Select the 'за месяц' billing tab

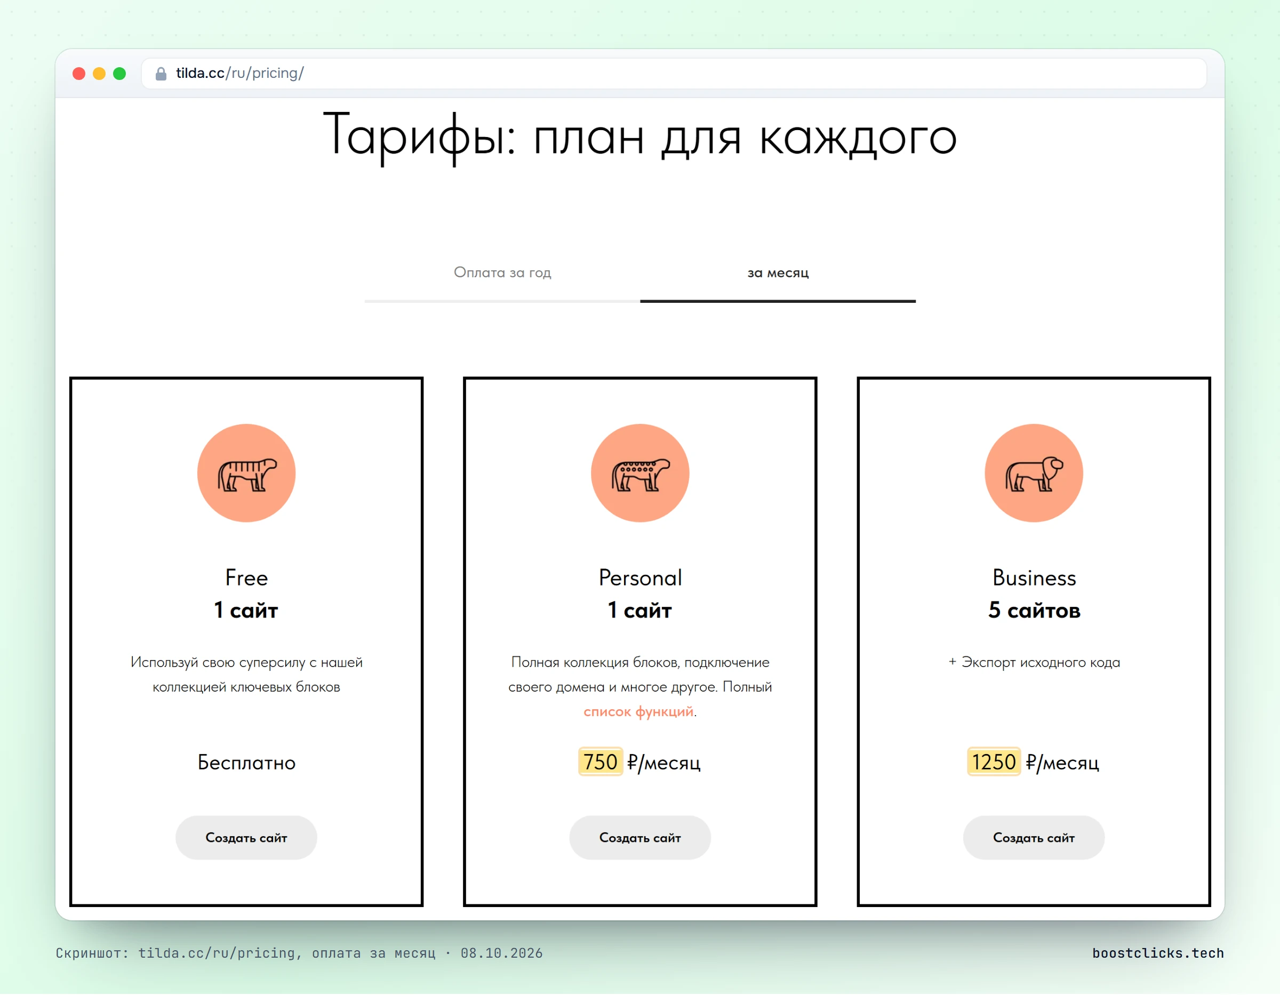(778, 272)
